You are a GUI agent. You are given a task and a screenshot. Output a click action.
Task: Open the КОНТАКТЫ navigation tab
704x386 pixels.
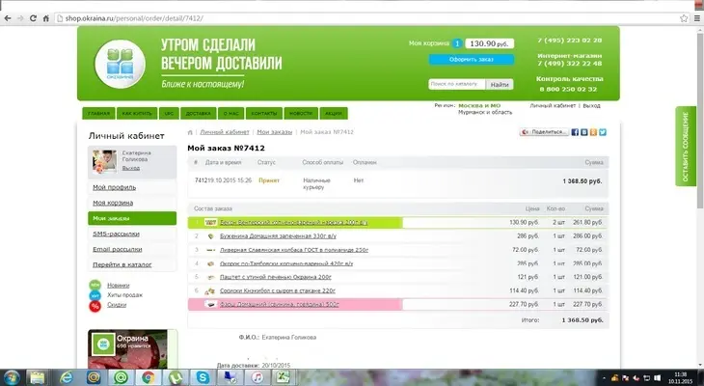(x=264, y=114)
